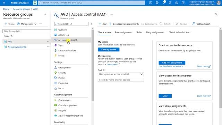Open Locks under Settings

[61, 88]
